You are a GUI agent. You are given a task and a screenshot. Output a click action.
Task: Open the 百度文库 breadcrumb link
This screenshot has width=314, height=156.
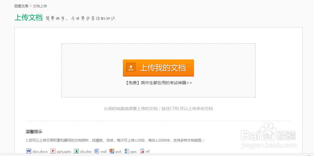(x=21, y=6)
